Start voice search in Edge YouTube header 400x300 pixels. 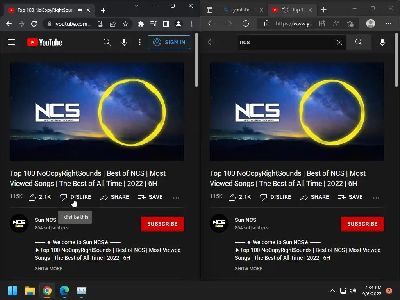(382, 42)
